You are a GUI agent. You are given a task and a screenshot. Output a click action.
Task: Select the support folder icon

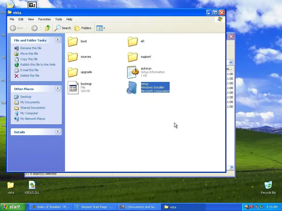point(133,57)
